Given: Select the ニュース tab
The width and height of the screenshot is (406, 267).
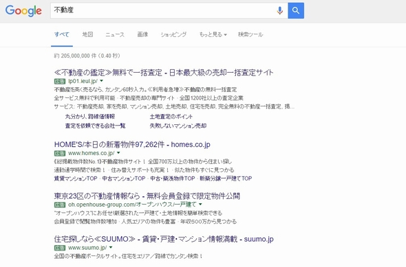Looking at the screenshot, I should point(115,34).
